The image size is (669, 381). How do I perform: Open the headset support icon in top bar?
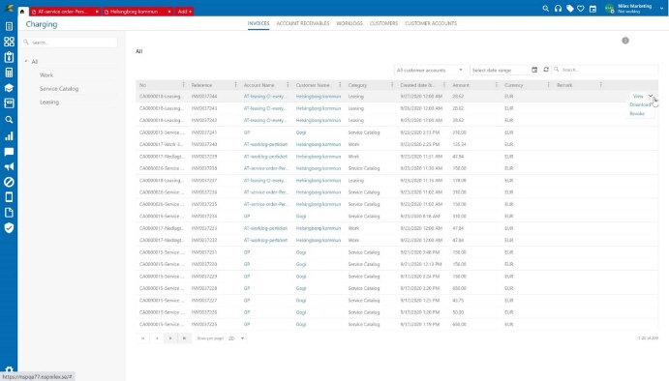click(x=558, y=9)
